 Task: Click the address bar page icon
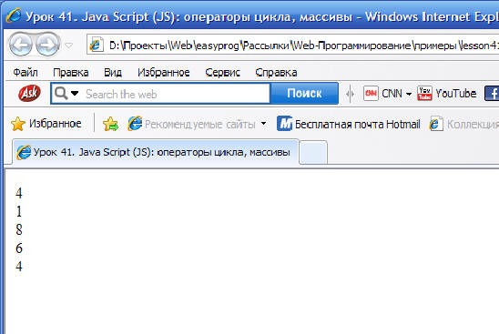(x=97, y=45)
